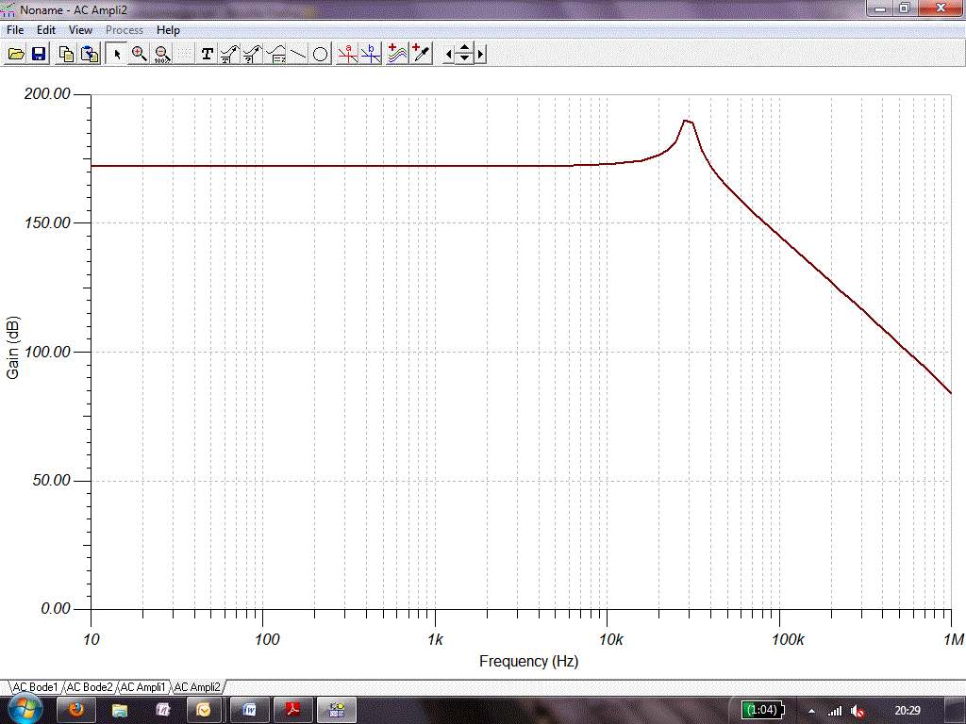Screen dimensions: 966x724
Task: Choose the circle drawing tool
Action: 321,54
